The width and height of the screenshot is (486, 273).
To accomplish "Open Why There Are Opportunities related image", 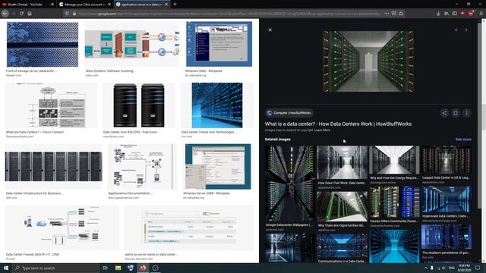I will coord(342,206).
